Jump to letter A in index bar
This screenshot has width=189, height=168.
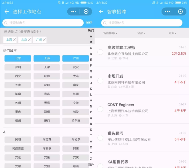pyautogui.click(x=91, y=36)
